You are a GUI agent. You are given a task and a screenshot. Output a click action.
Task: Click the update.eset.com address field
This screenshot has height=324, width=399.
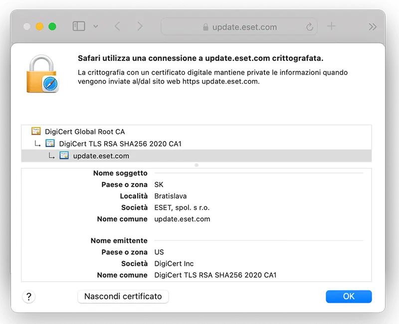tap(239, 26)
